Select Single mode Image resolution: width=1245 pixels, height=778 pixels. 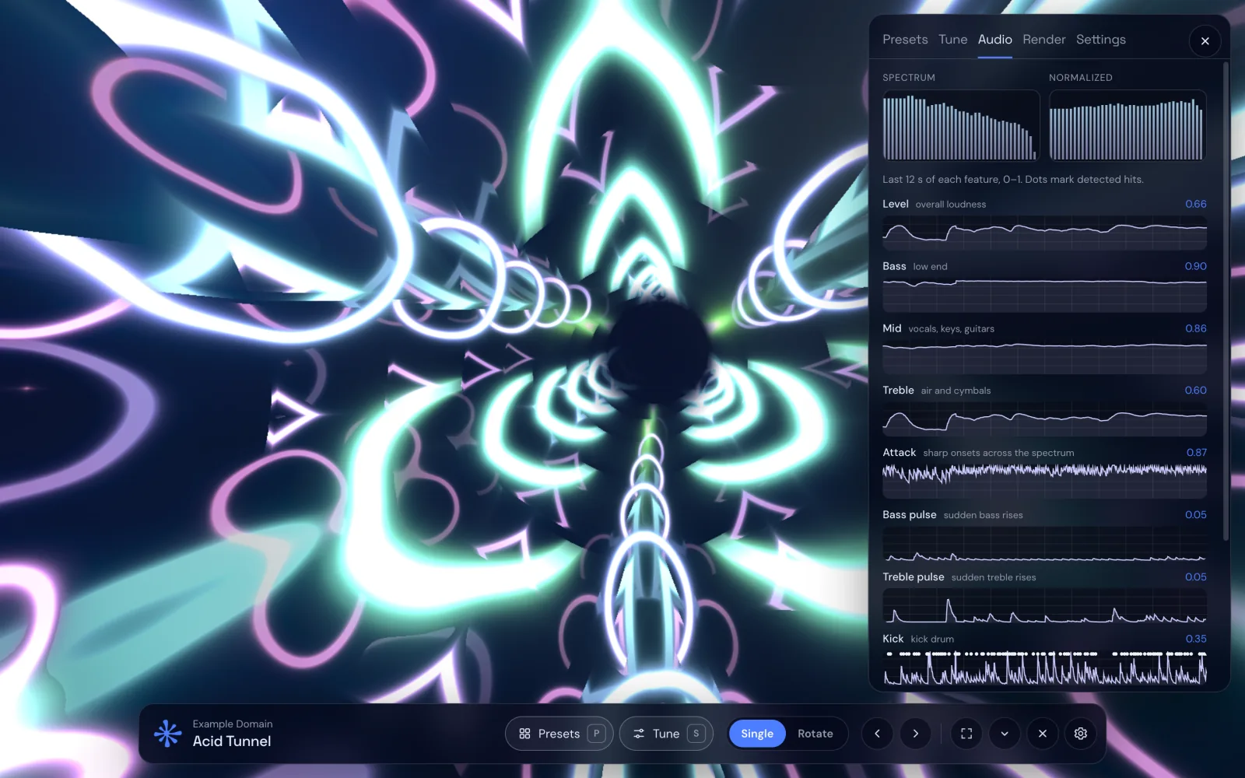[x=757, y=734]
